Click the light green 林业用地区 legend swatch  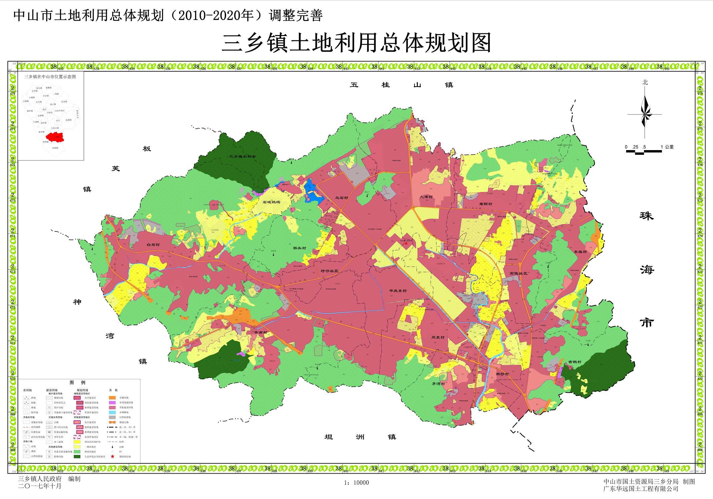[x=77, y=452]
